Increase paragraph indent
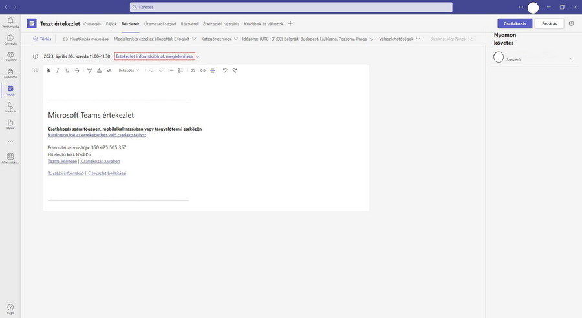This screenshot has height=318, width=582. coord(161,70)
